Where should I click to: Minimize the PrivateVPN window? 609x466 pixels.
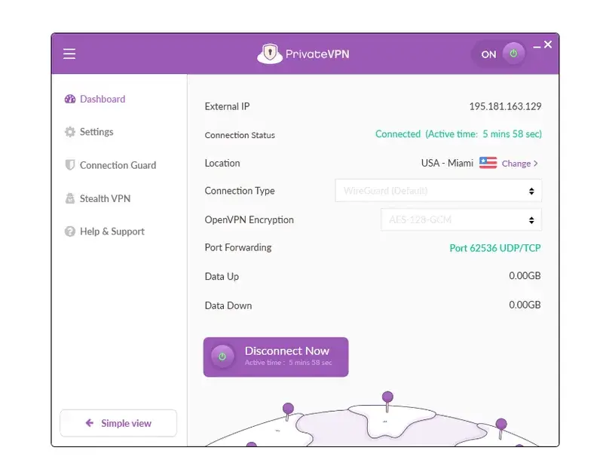(x=537, y=47)
